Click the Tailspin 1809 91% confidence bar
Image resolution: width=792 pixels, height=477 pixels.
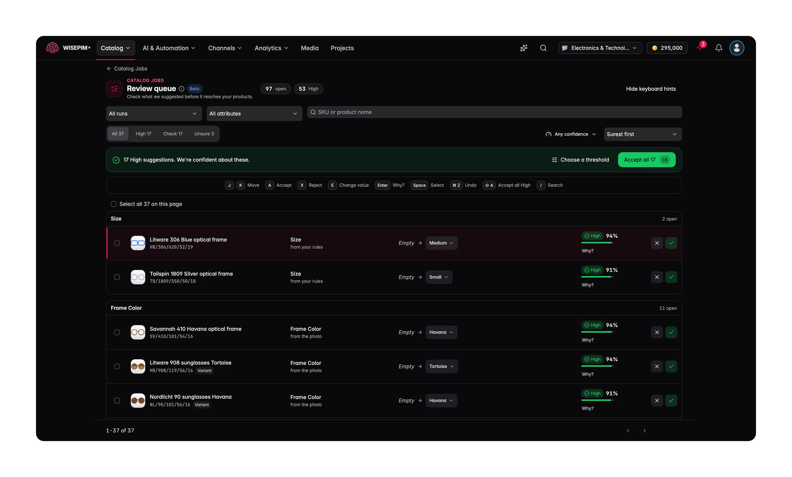[597, 277]
